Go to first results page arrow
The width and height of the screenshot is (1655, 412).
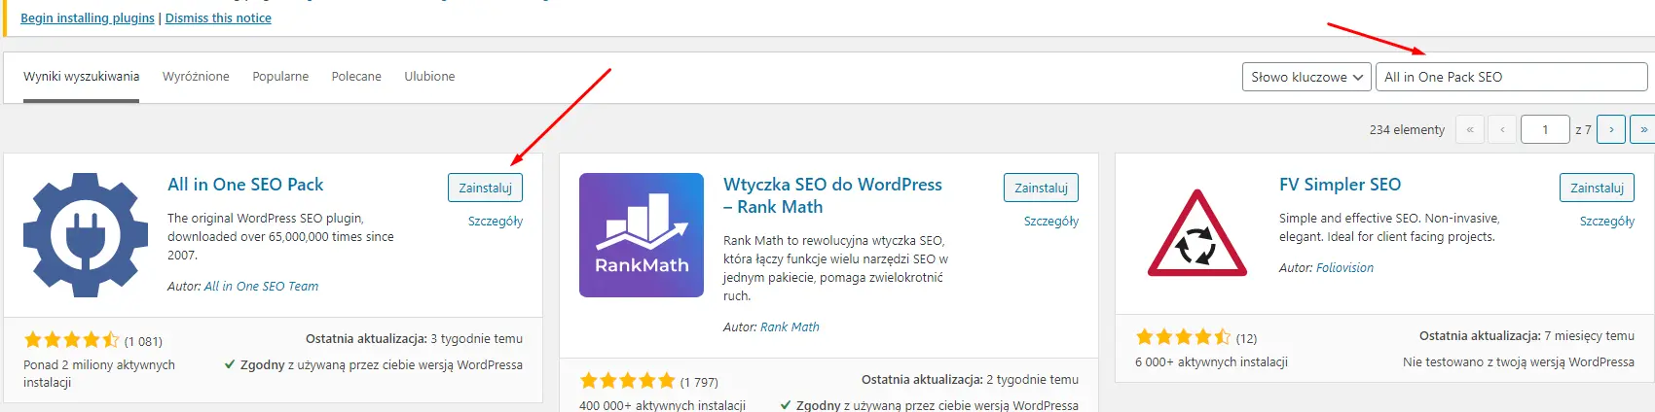(x=1470, y=129)
